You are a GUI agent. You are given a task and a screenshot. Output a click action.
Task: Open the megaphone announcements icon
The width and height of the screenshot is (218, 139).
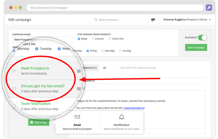[153, 20]
